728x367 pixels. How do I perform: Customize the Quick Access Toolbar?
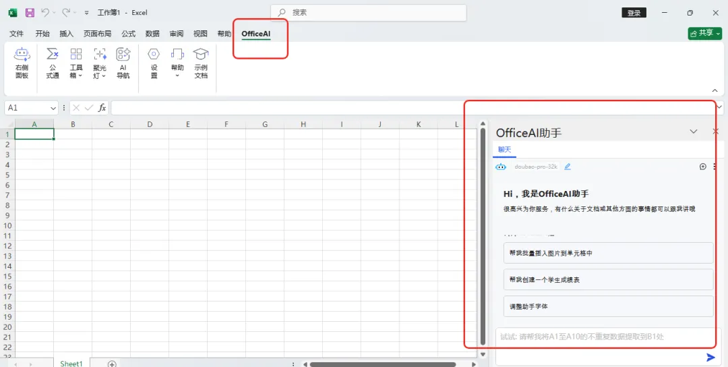click(x=87, y=13)
